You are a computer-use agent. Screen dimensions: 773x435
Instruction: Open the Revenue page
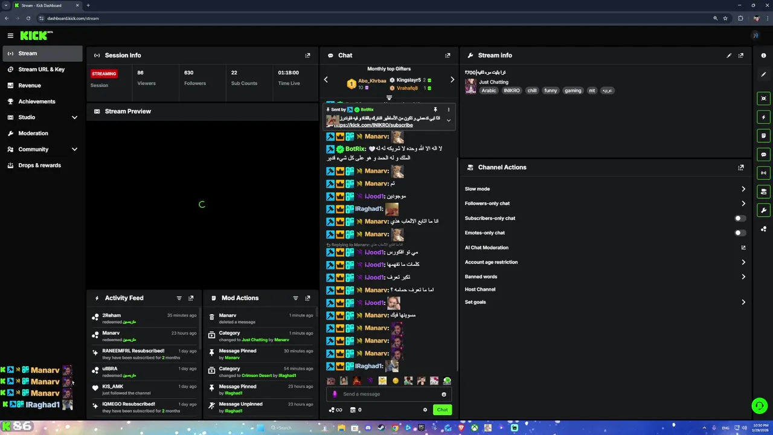pyautogui.click(x=42, y=86)
